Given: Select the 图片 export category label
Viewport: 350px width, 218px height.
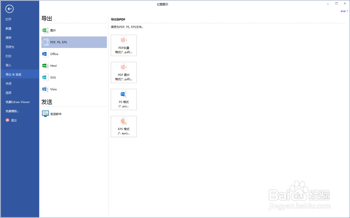Looking at the screenshot, I should click(53, 30).
